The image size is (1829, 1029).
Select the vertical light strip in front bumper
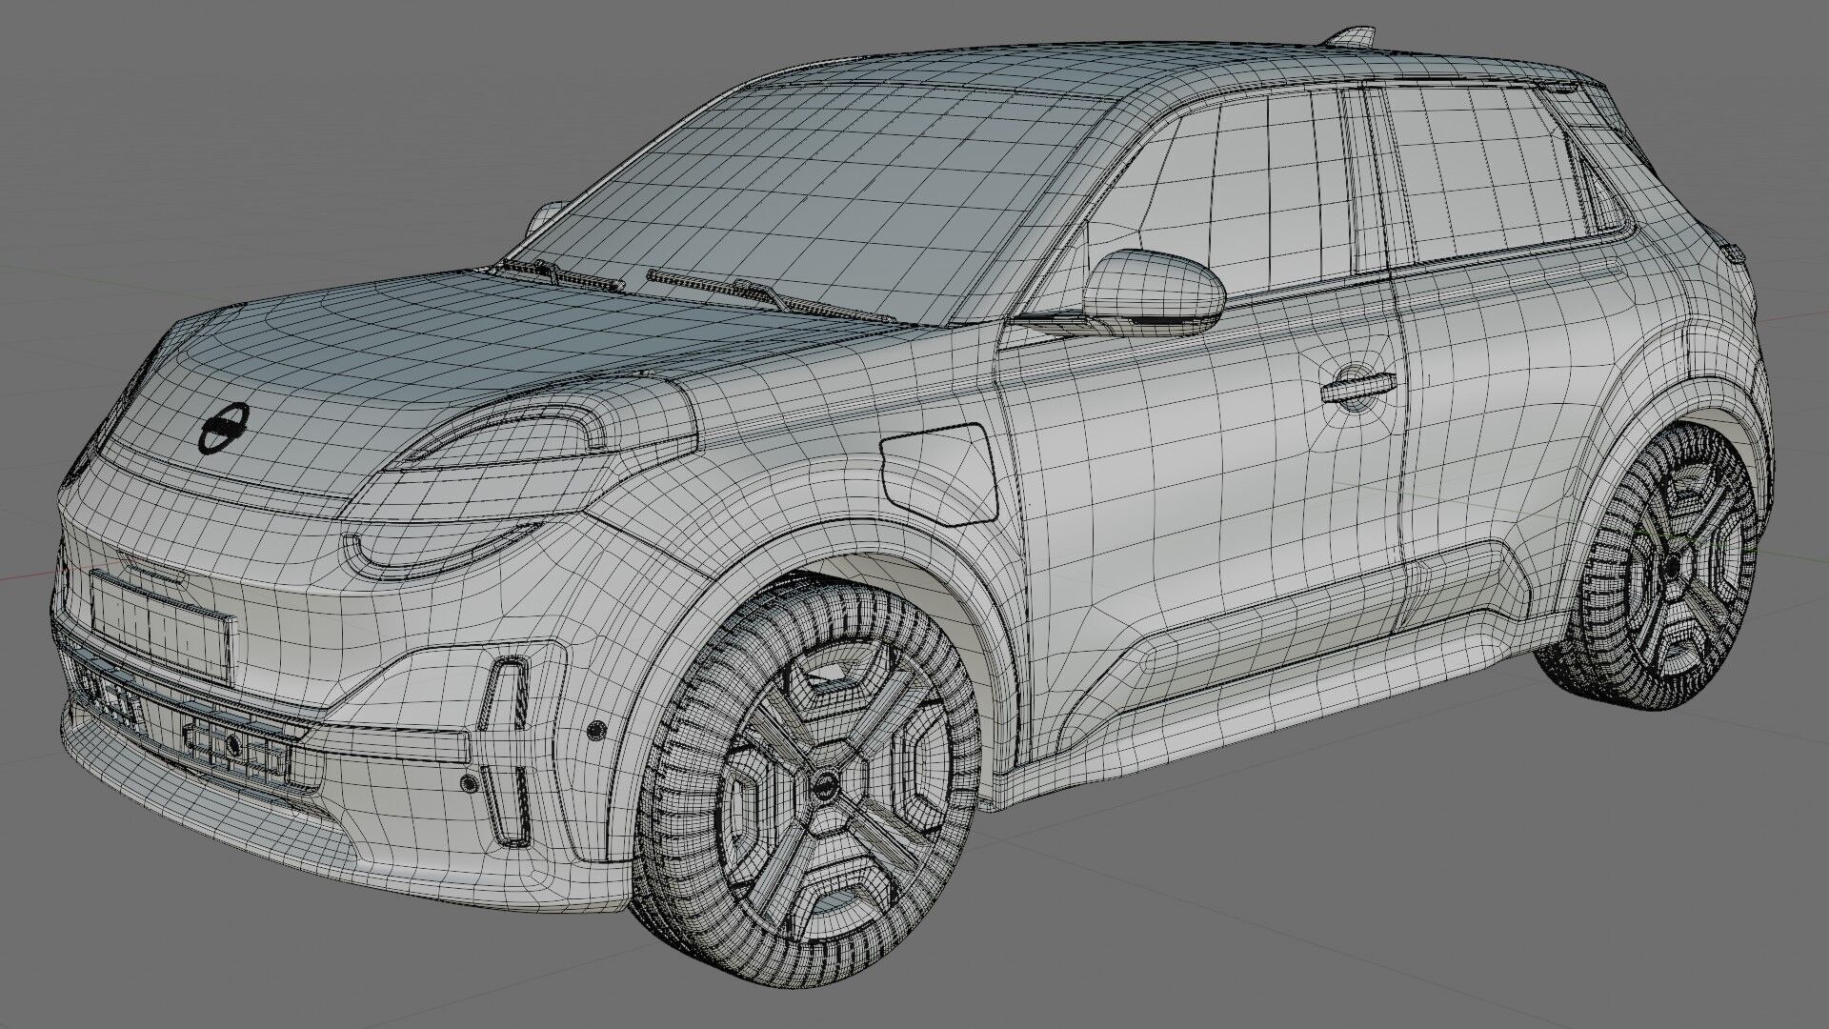[x=508, y=753]
